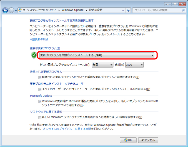
Task: Close the settings window
Action: click(x=182, y=4)
